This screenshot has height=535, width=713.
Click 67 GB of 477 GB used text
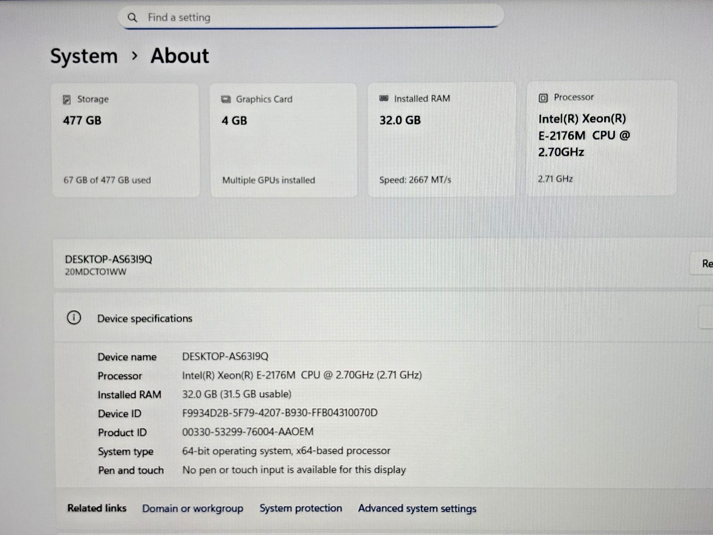[107, 180]
